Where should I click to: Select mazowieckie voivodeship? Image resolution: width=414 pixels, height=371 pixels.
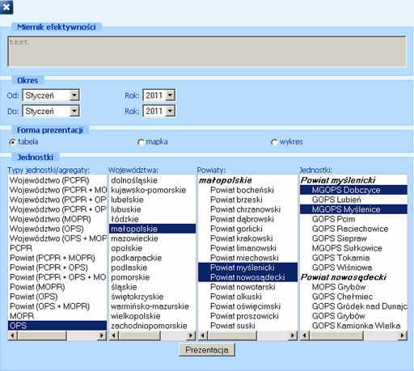pyautogui.click(x=152, y=238)
